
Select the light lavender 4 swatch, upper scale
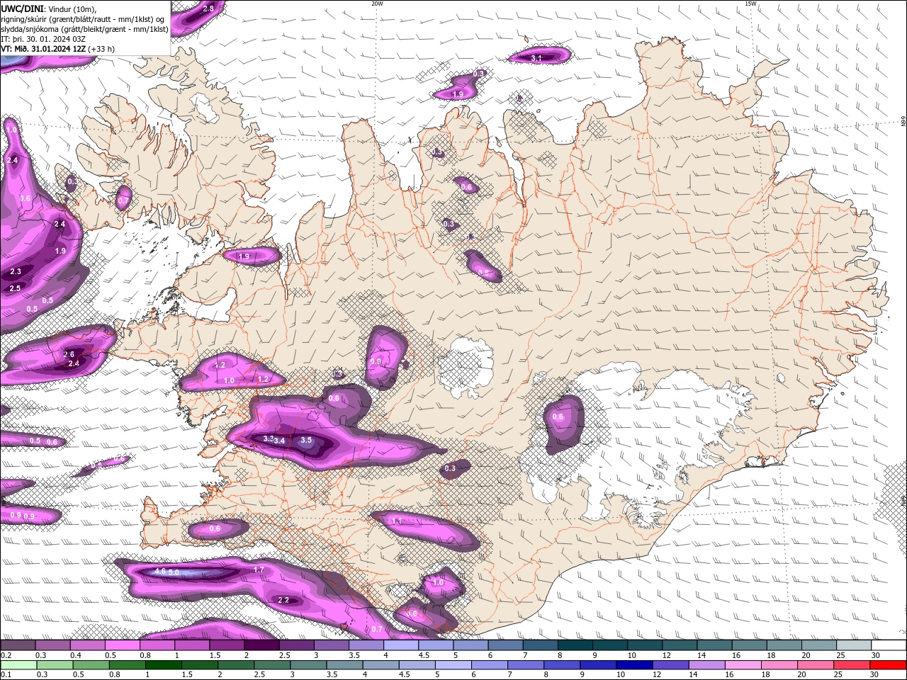point(401,645)
